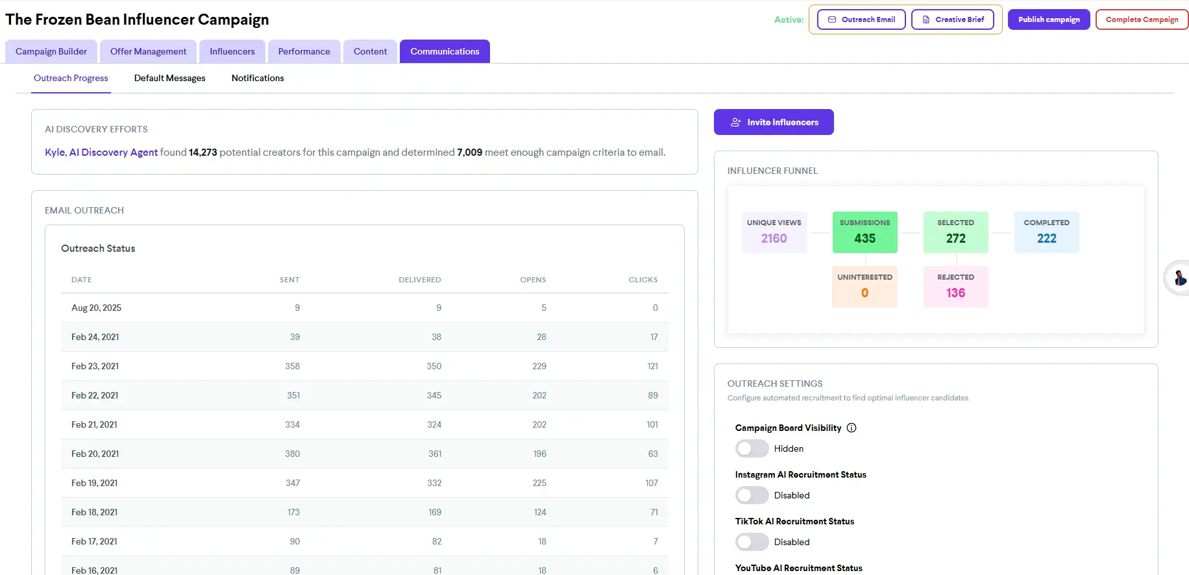Click Invite Influencers button
Screen dimensions: 1189x575
point(774,122)
